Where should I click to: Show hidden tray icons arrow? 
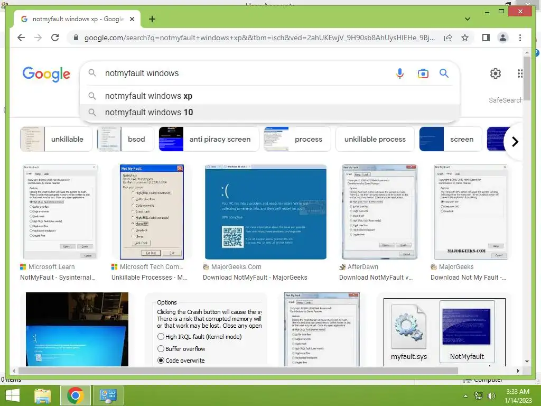pos(466,396)
